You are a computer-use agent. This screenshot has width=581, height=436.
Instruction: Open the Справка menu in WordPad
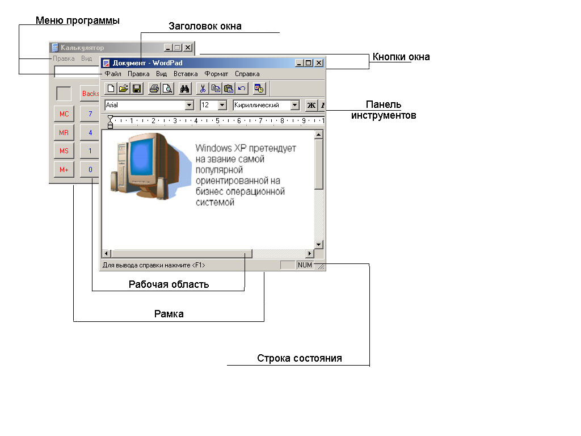click(x=247, y=74)
